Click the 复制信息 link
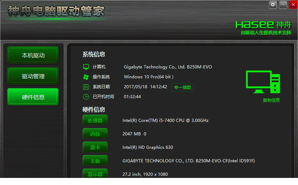298x185 pixels. [271, 100]
